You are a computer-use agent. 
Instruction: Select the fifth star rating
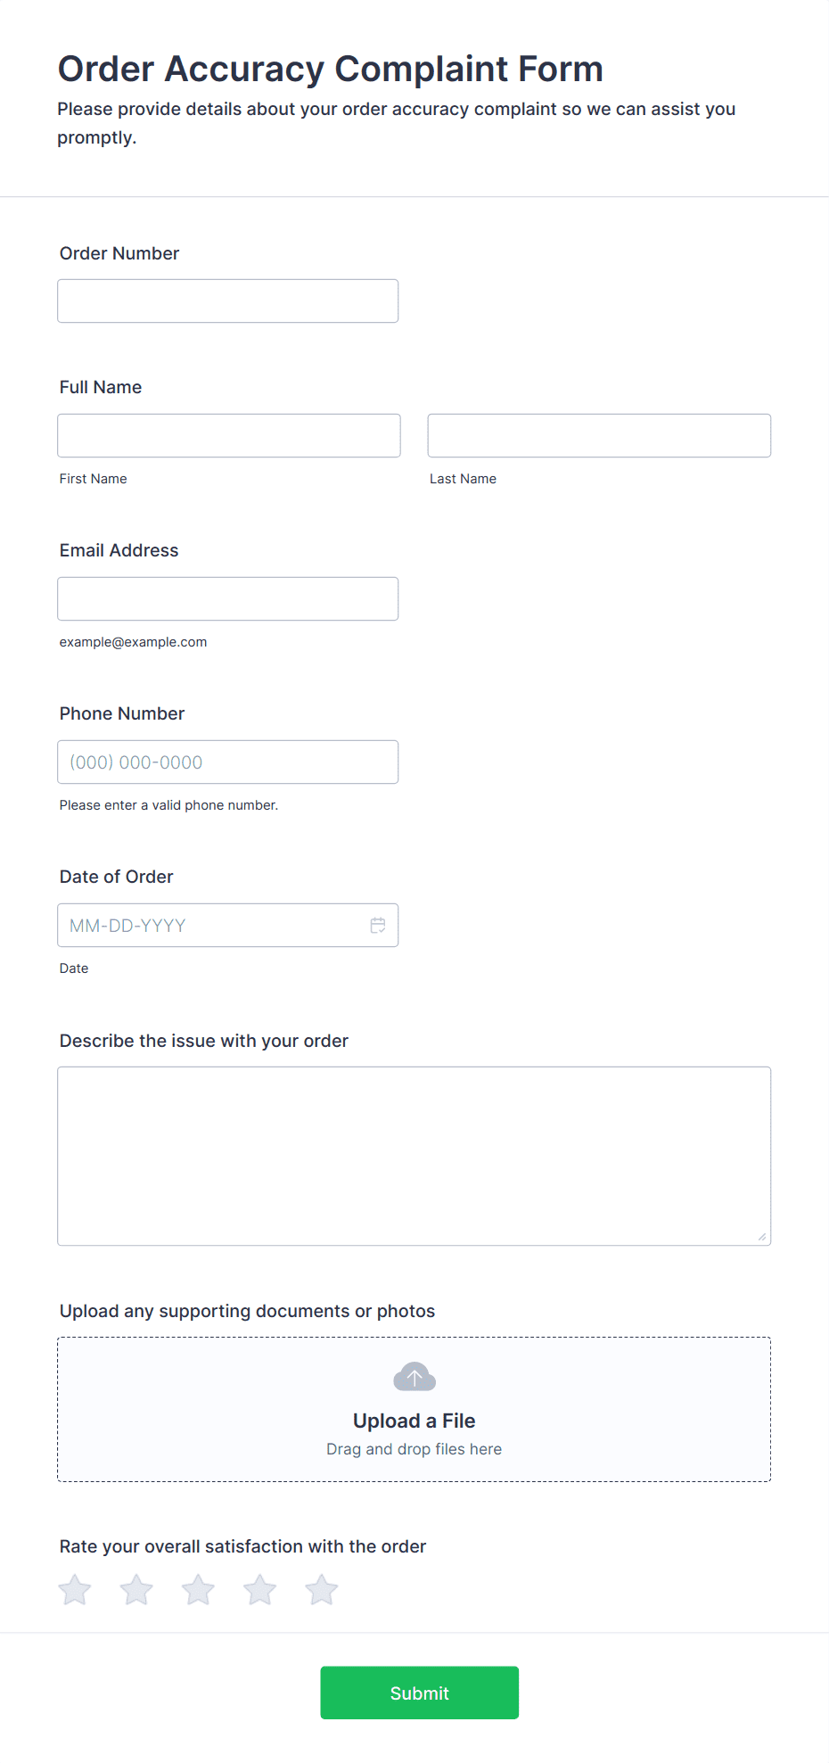coord(321,1590)
